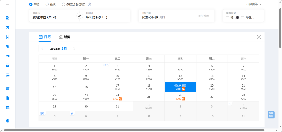Edit the 出发地 襄阳(中国)(XFN) field
This screenshot has width=282, height=132.
54,16
